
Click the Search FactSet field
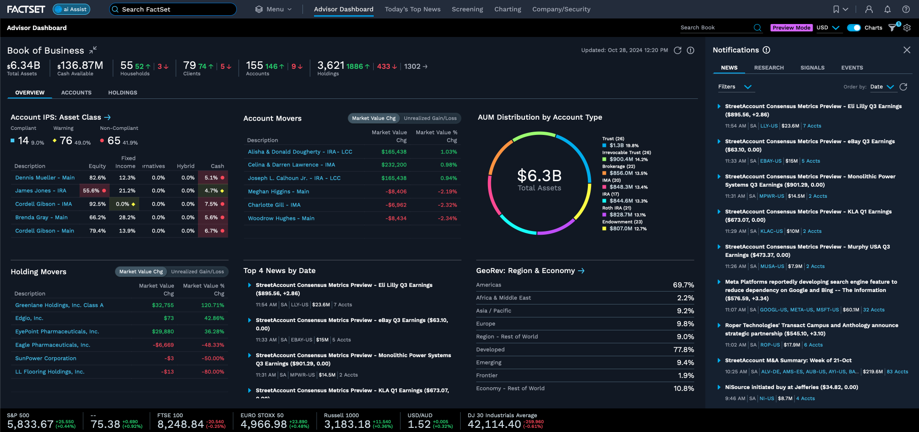(x=173, y=9)
